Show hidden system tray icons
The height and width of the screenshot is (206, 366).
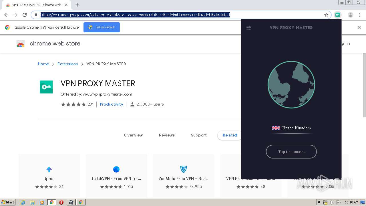[x=319, y=202]
